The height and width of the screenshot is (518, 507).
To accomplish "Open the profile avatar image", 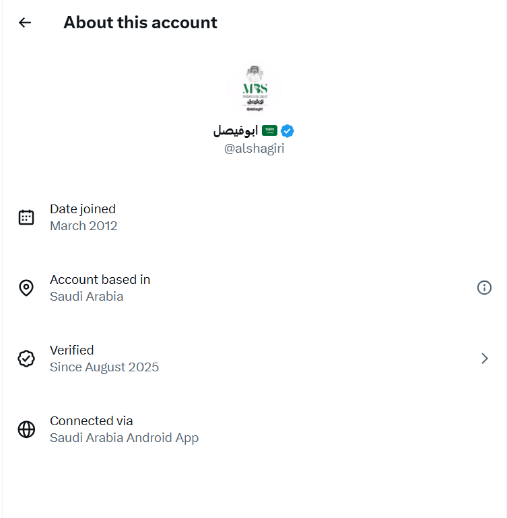I will tap(254, 88).
